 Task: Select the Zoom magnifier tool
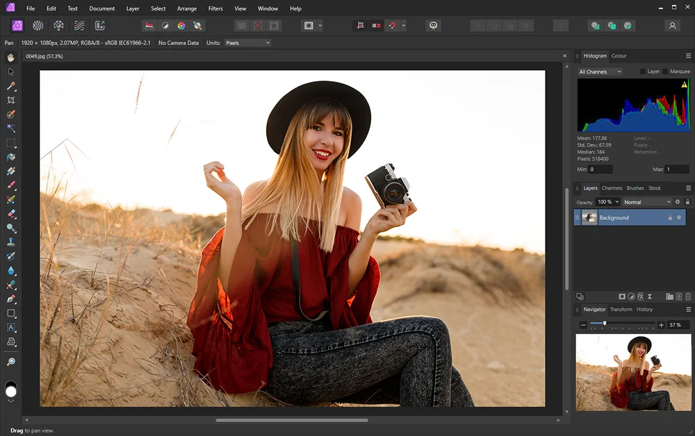pos(11,362)
